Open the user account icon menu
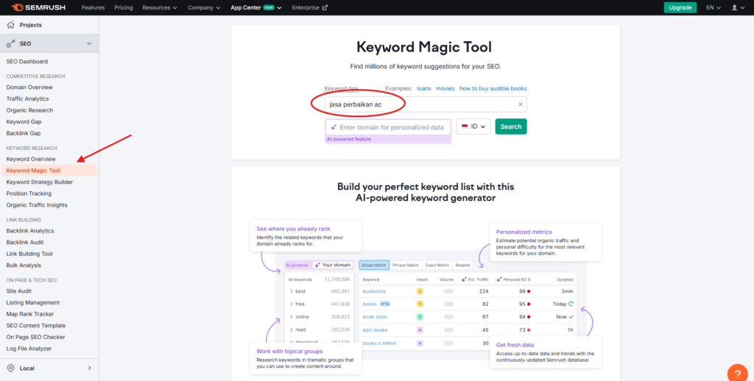Image resolution: width=754 pixels, height=381 pixels. point(738,7)
